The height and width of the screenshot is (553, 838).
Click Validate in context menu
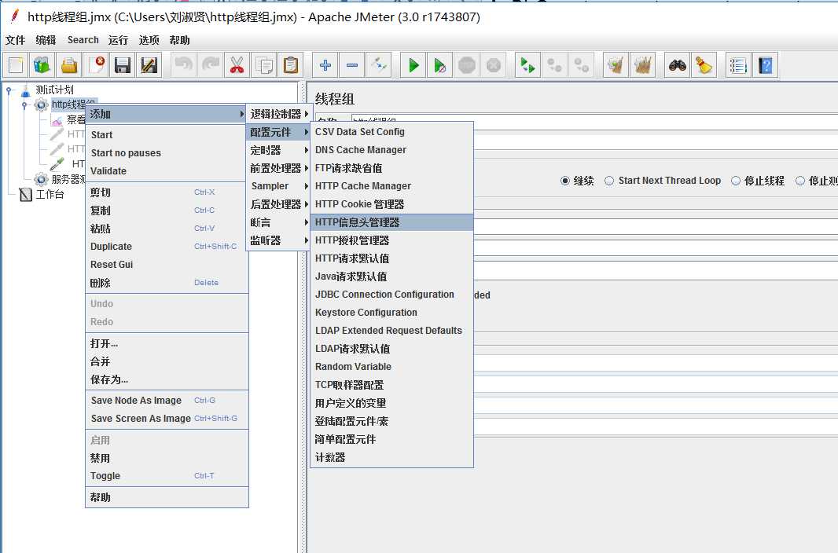(167, 170)
